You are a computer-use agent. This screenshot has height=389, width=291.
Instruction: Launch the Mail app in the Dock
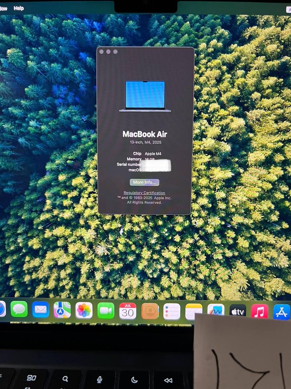[x=41, y=309]
